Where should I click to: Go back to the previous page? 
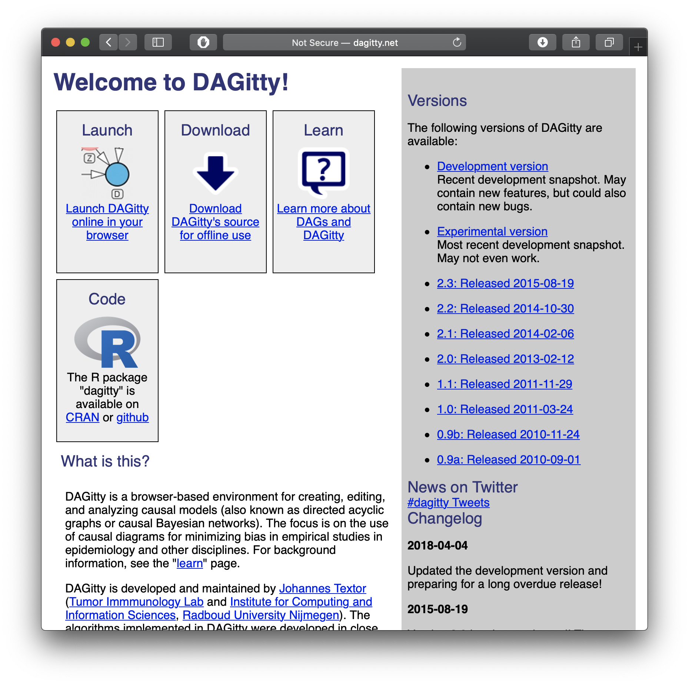tap(109, 43)
